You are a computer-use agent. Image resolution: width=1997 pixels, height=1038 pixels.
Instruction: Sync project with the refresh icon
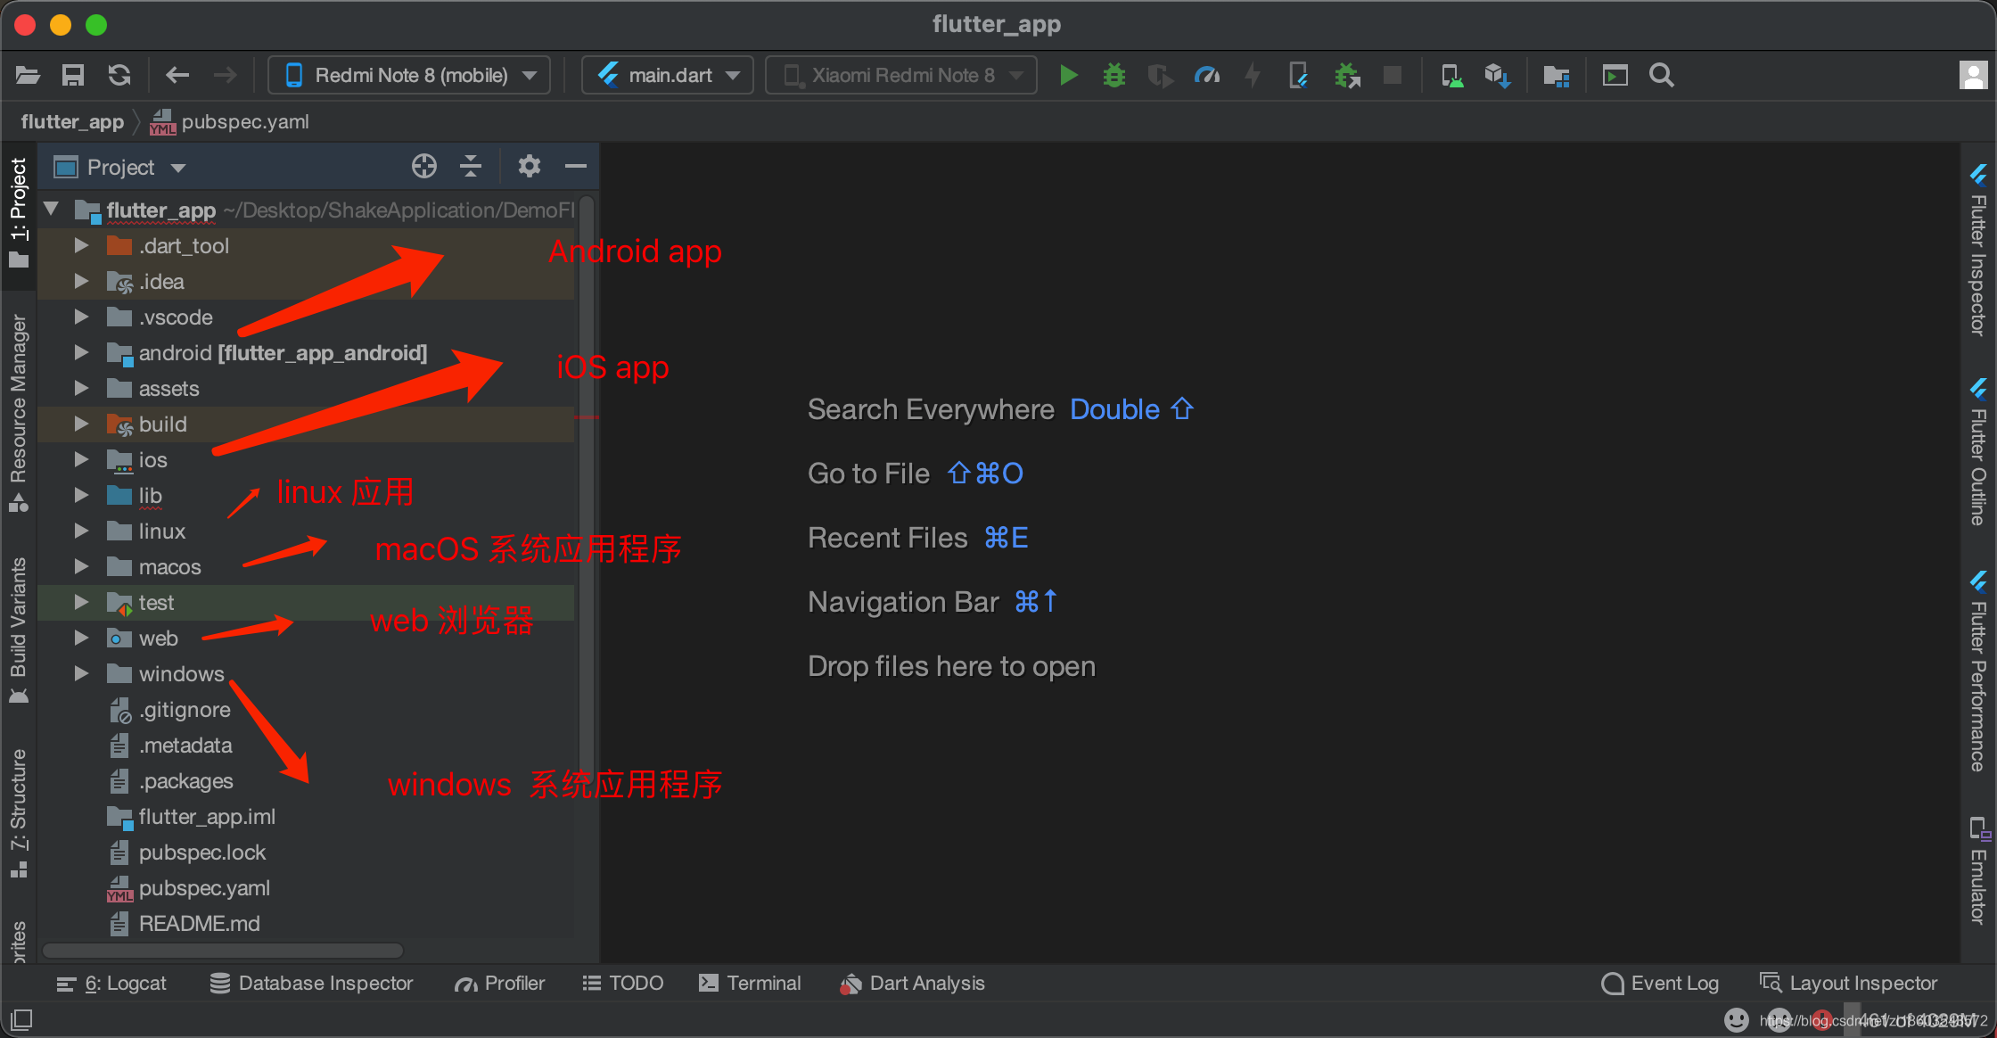119,76
